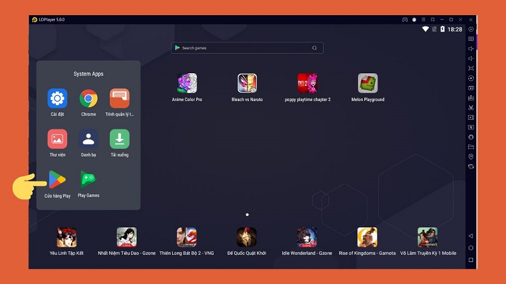Open the circular play-arrow recorder icon in sidebar
The image size is (506, 284).
click(x=471, y=78)
